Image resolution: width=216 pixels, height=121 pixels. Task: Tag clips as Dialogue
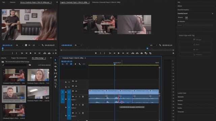[195, 40]
